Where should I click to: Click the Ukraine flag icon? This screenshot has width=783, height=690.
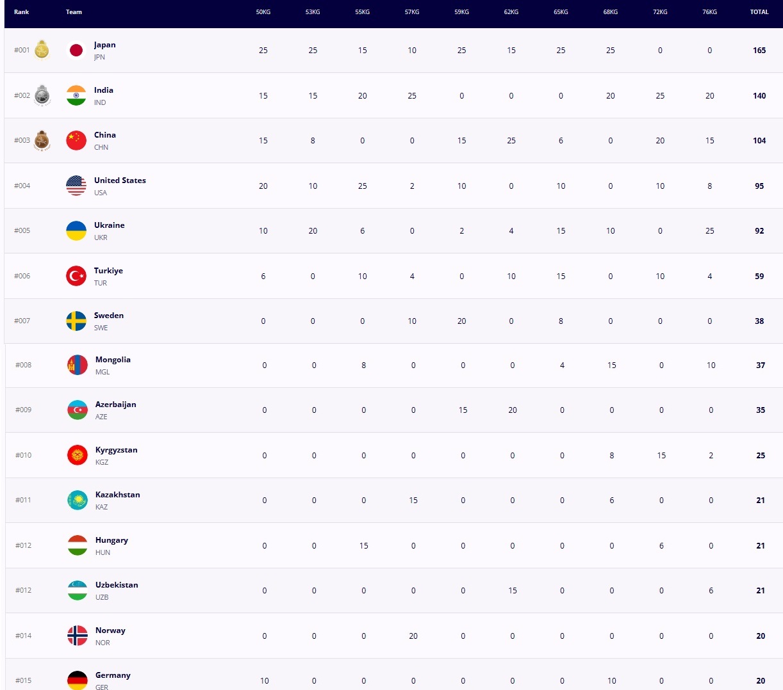tap(76, 230)
